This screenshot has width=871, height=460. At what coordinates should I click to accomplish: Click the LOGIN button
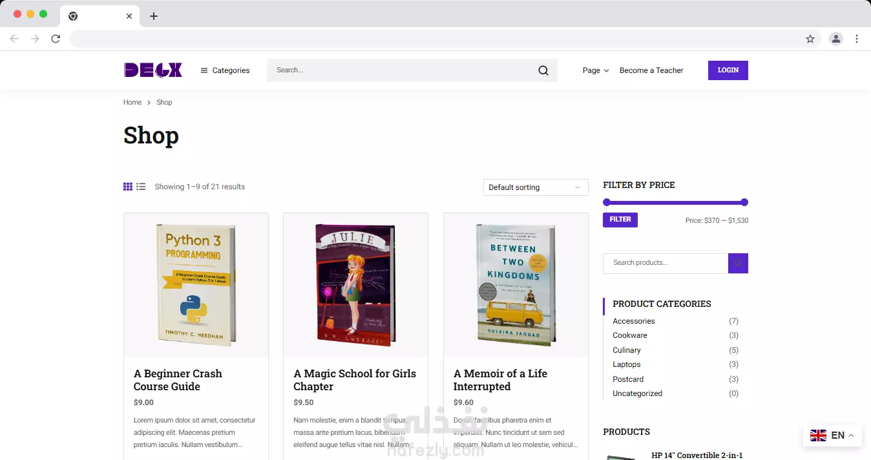click(728, 70)
